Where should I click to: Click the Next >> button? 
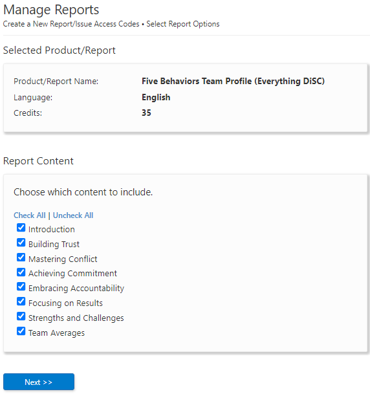click(39, 382)
